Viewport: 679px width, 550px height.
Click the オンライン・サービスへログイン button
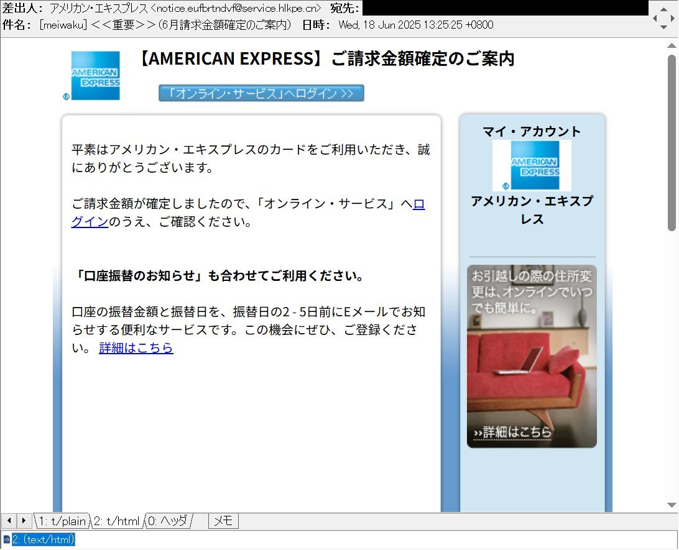[261, 93]
